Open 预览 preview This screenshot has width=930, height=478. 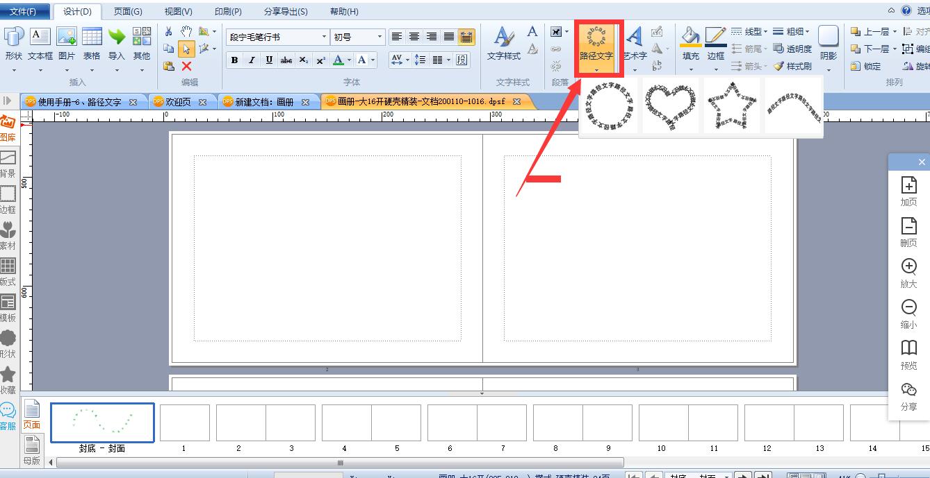pos(908,355)
